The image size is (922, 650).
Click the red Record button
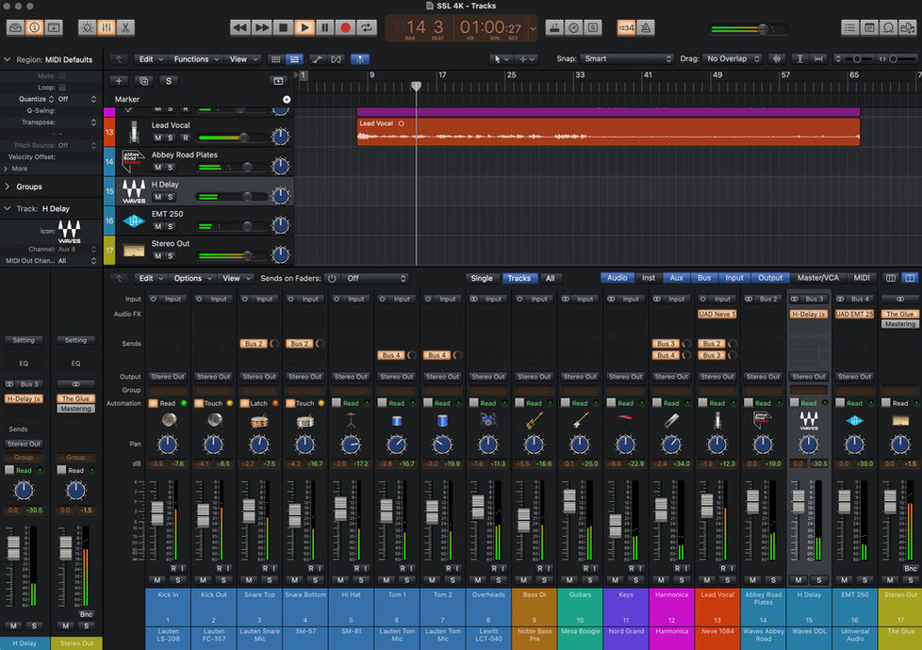click(x=346, y=27)
